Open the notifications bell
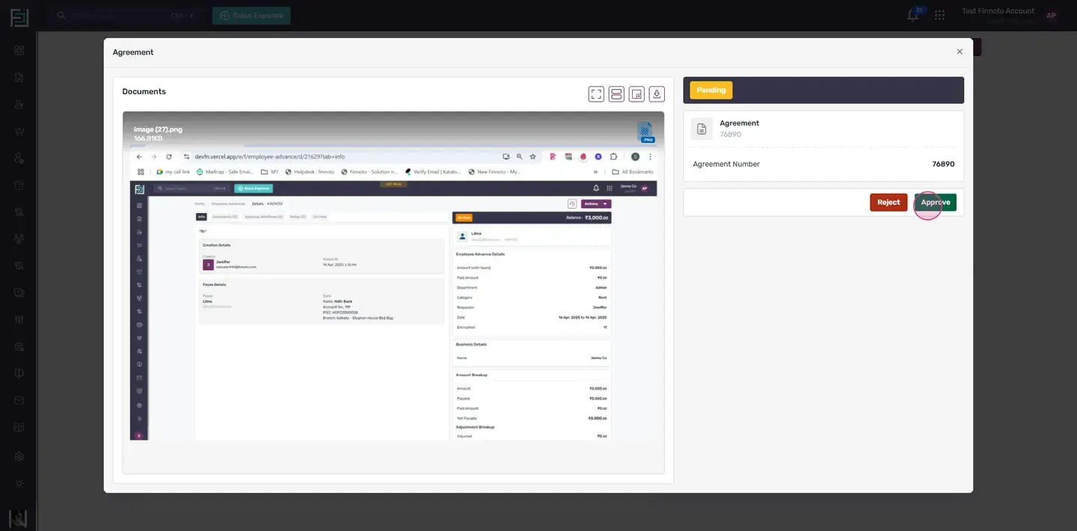Image resolution: width=1077 pixels, height=531 pixels. coord(913,15)
